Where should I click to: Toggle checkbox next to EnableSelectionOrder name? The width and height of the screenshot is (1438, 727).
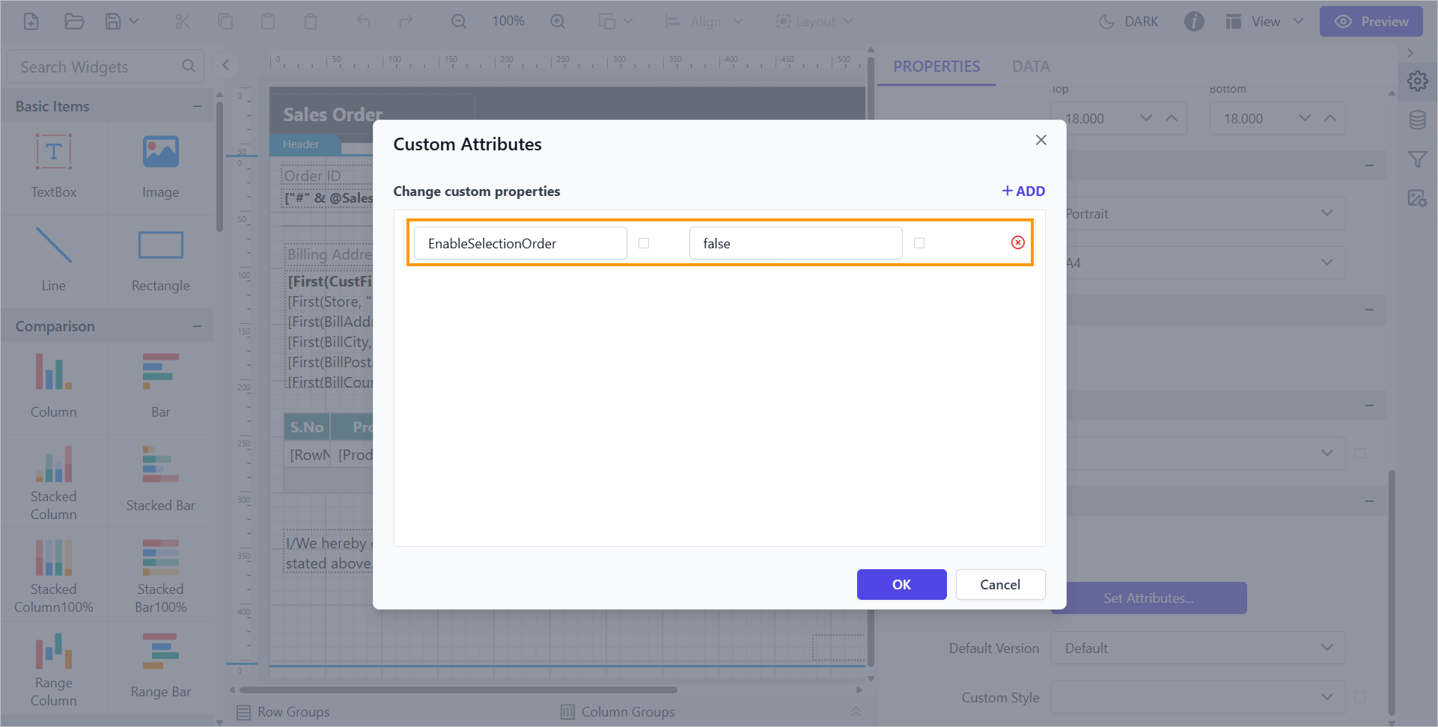coord(644,243)
